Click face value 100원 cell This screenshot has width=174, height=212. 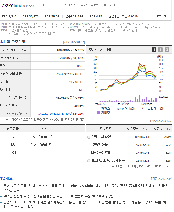click(80, 66)
